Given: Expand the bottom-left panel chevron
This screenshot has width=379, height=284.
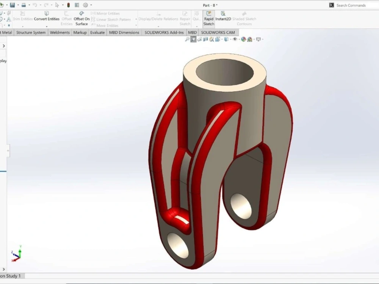Looking at the screenshot, I should coord(4,269).
